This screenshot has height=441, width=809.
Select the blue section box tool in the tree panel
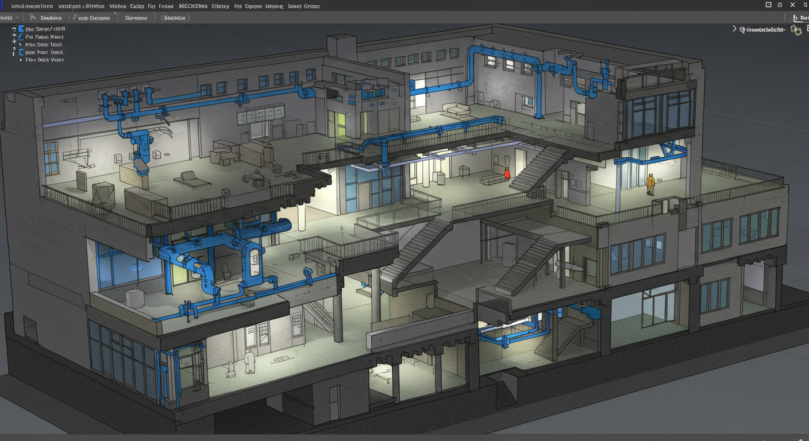coord(21,28)
